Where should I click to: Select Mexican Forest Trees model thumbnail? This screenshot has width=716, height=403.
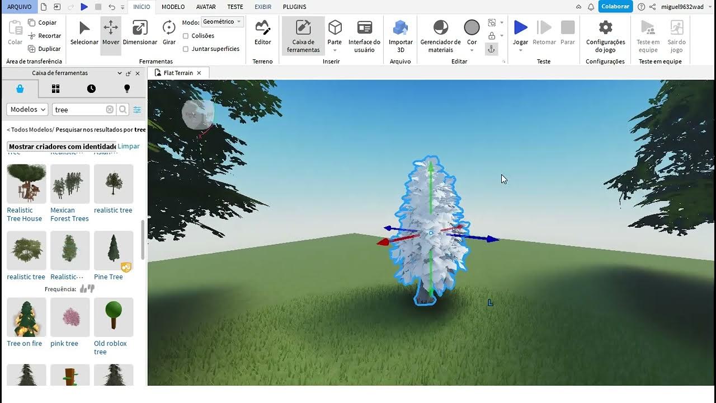[x=70, y=184]
